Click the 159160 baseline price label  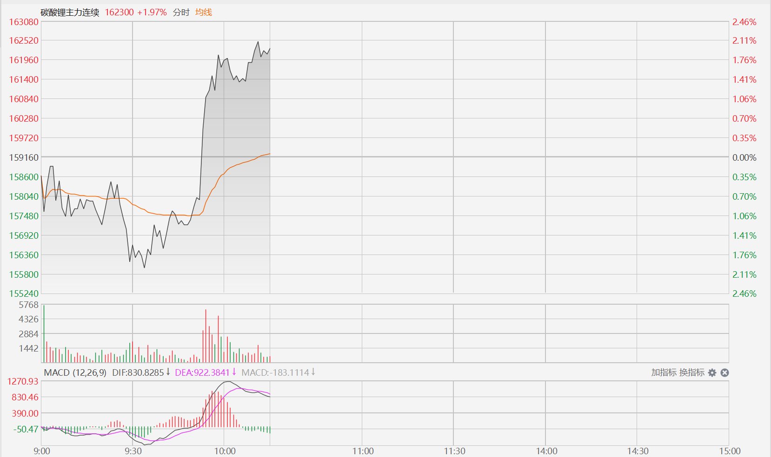(24, 157)
